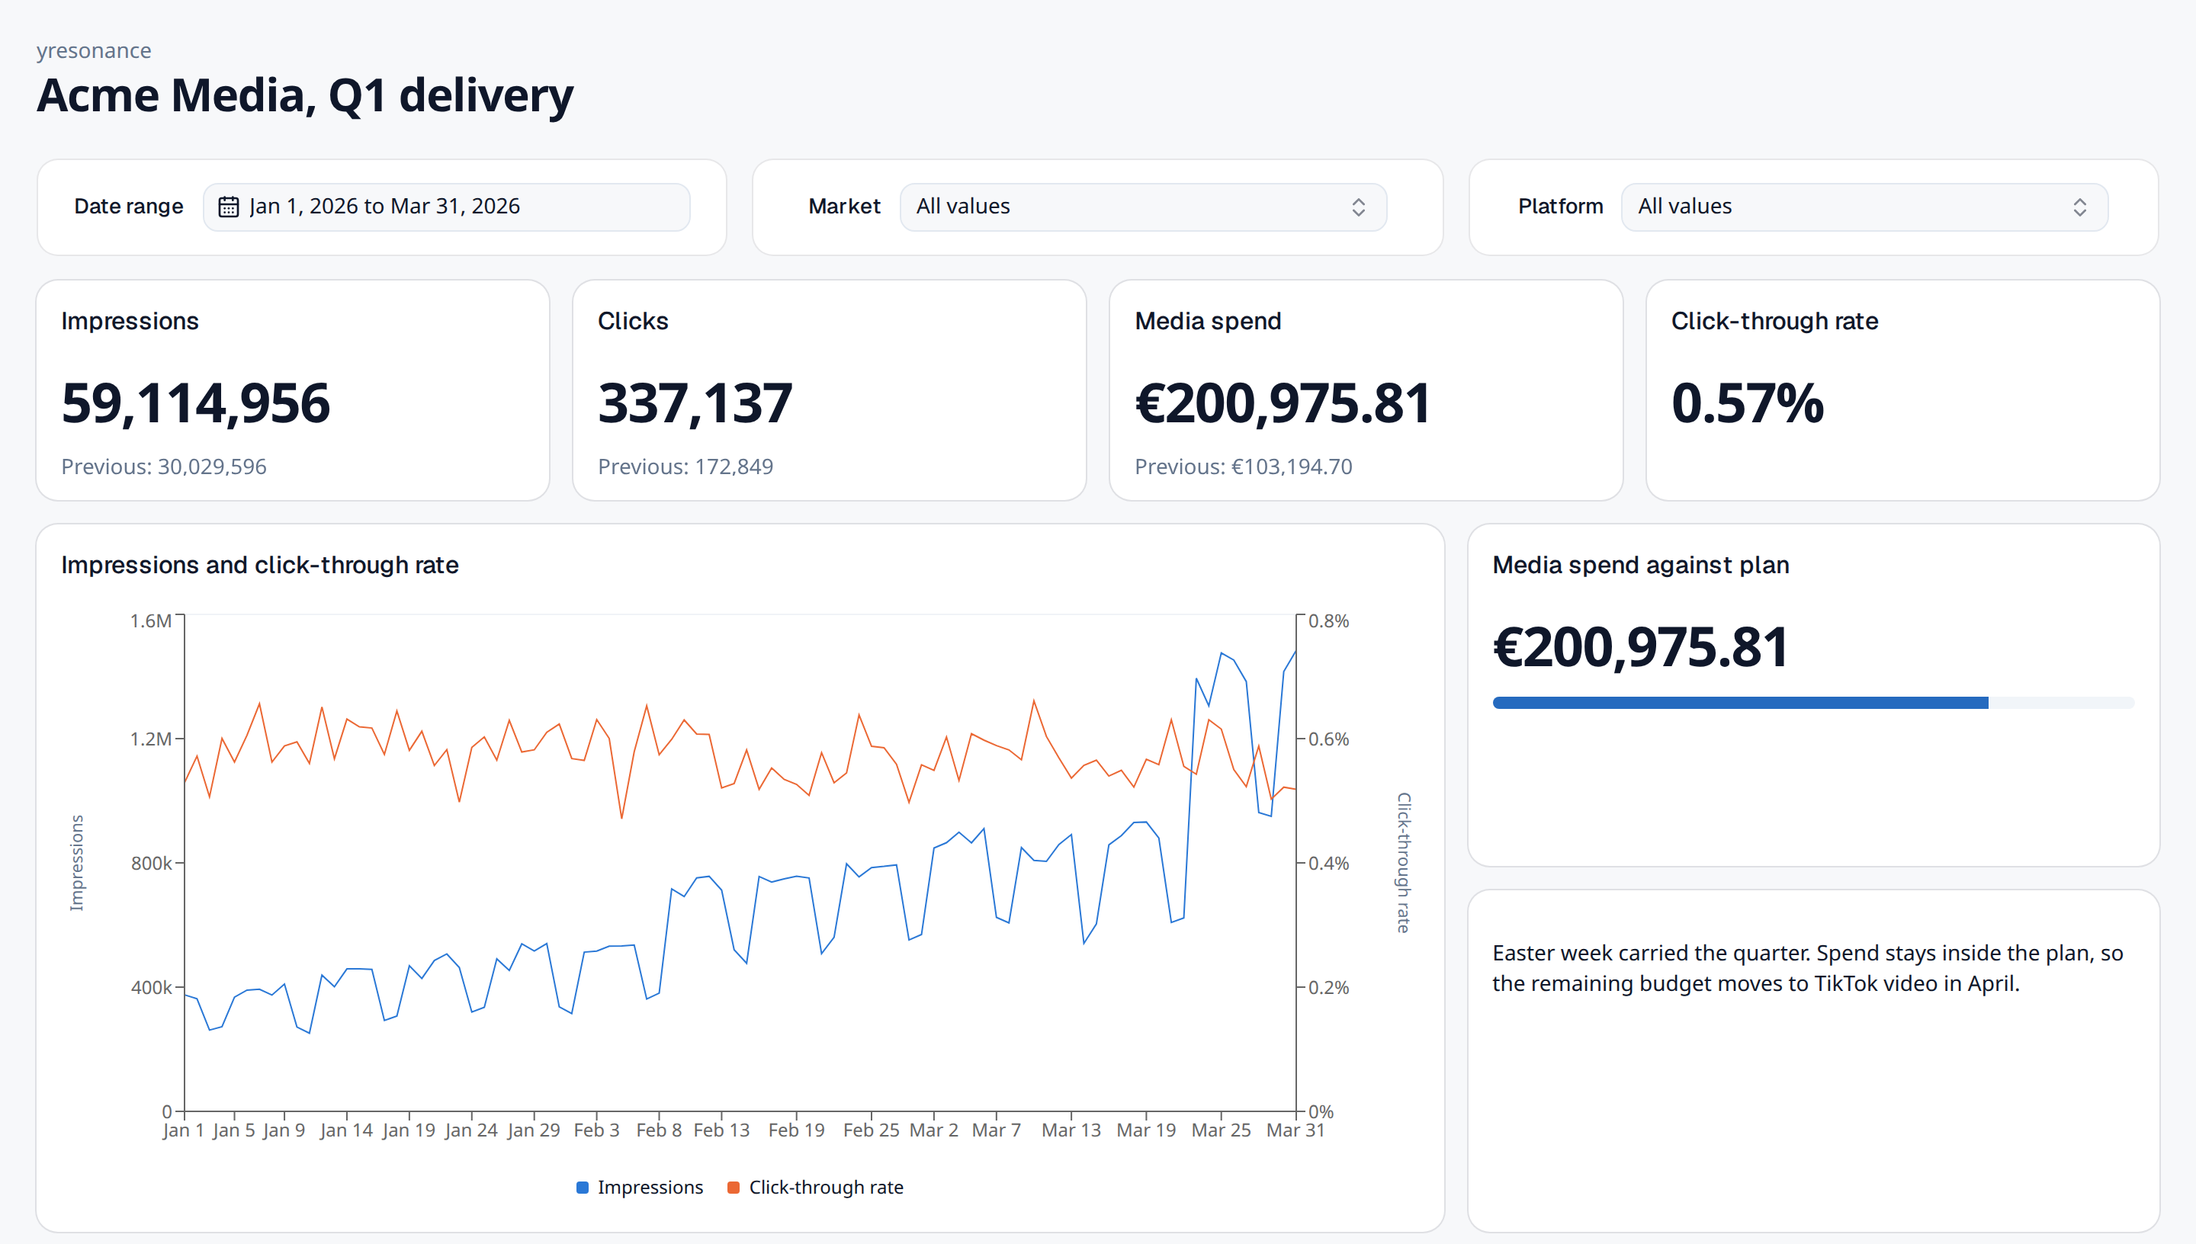Viewport: 2196px width, 1244px height.
Task: Click the media spend progress bar
Action: click(x=1813, y=702)
